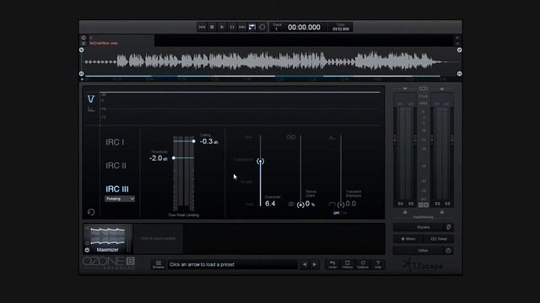Click the preset name field
540x303 pixels.
click(x=233, y=264)
